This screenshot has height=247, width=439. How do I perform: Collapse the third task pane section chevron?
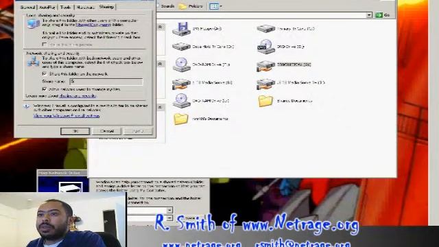tap(160, 107)
